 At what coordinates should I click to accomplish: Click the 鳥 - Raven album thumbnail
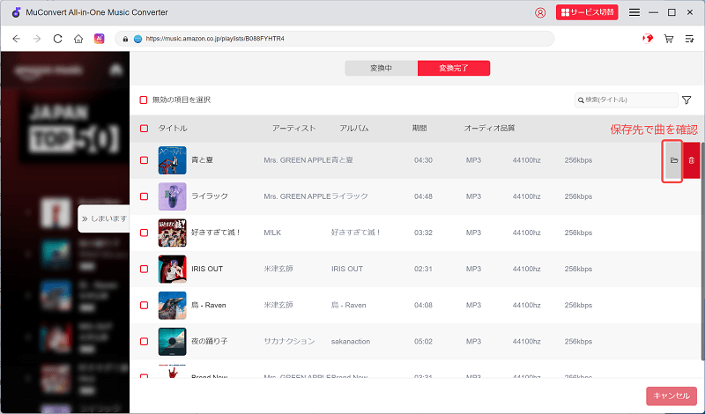pos(172,306)
